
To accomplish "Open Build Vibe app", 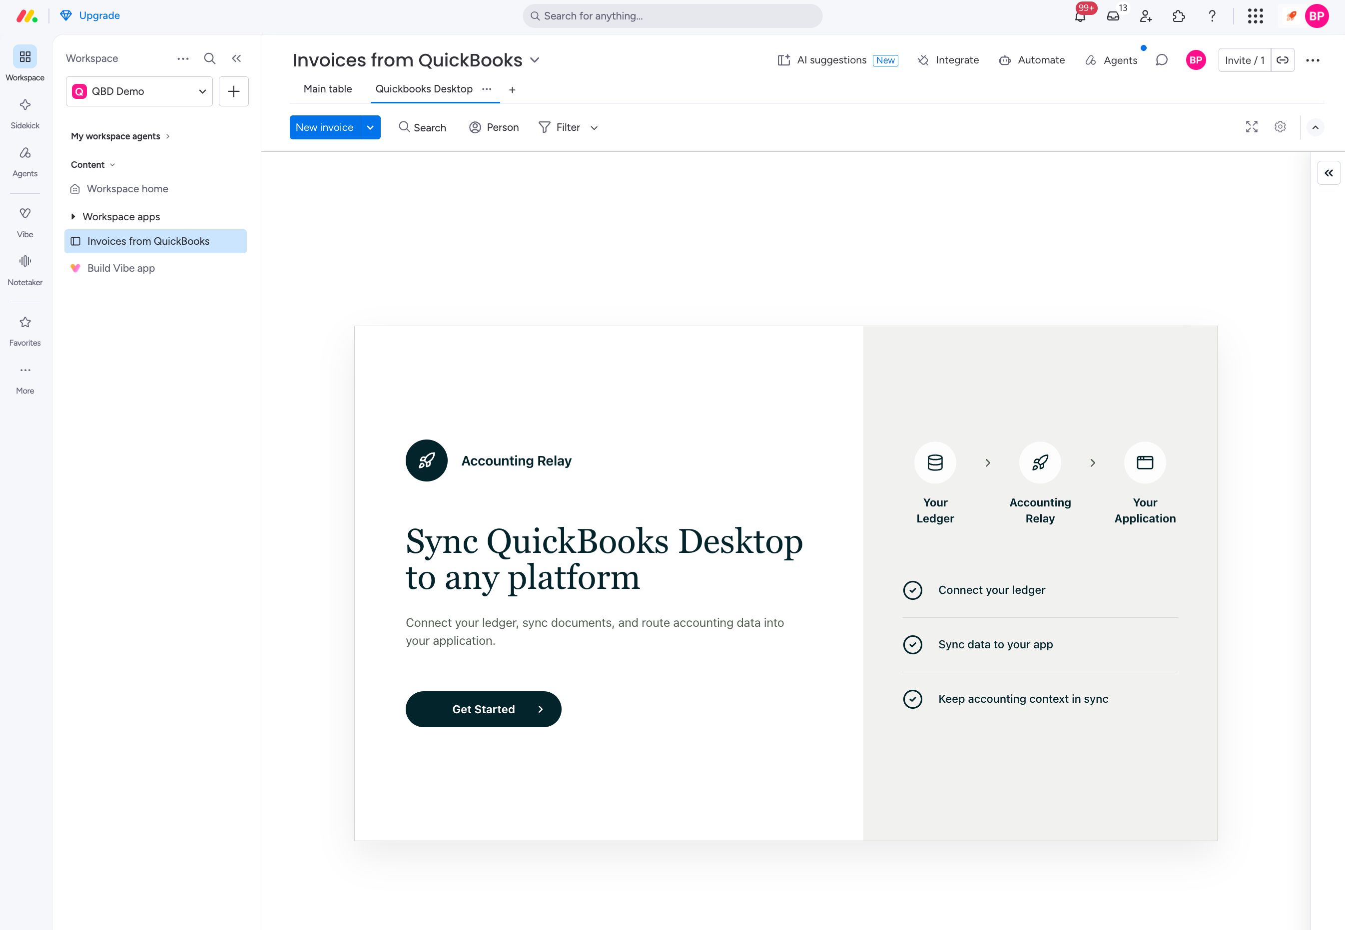I will (155, 268).
